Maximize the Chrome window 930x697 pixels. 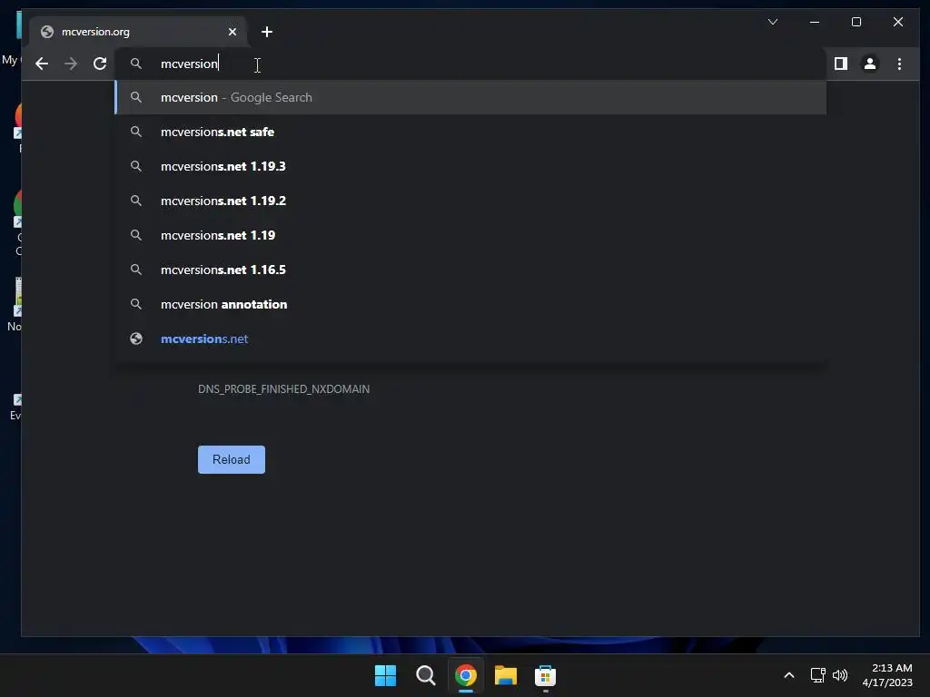[x=856, y=22]
